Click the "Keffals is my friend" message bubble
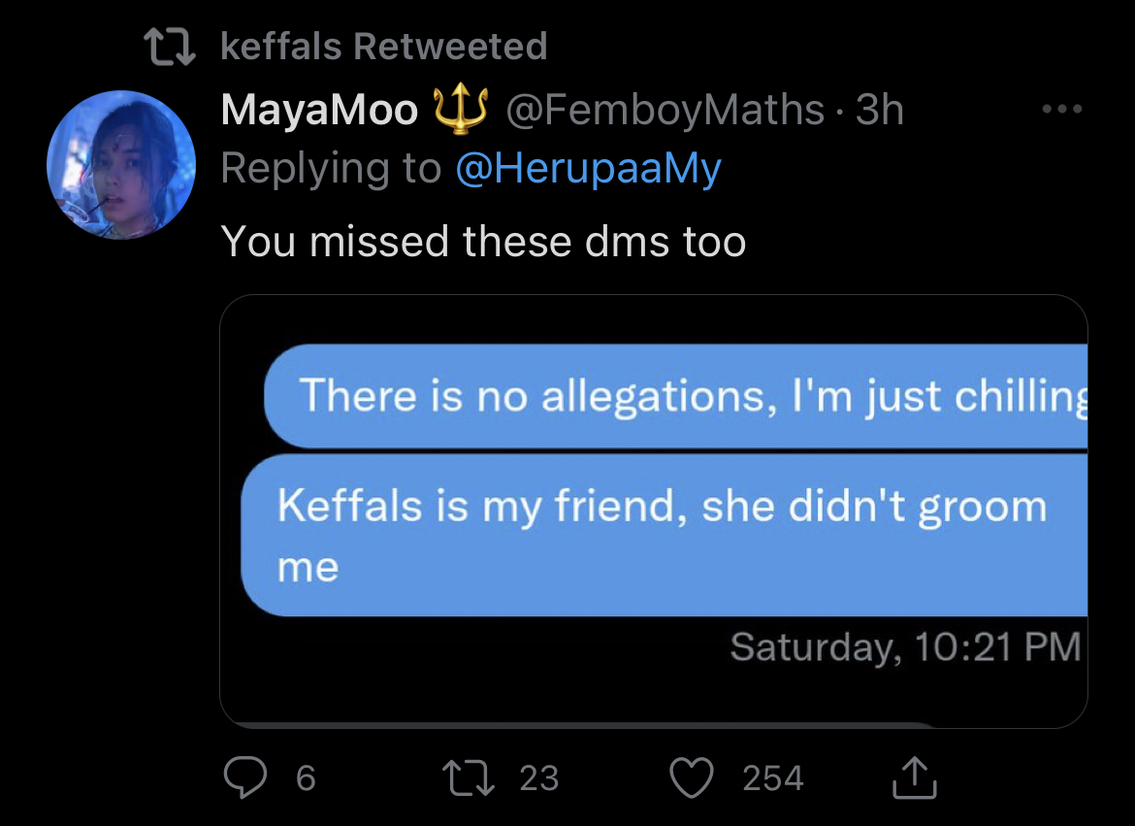 pos(665,536)
